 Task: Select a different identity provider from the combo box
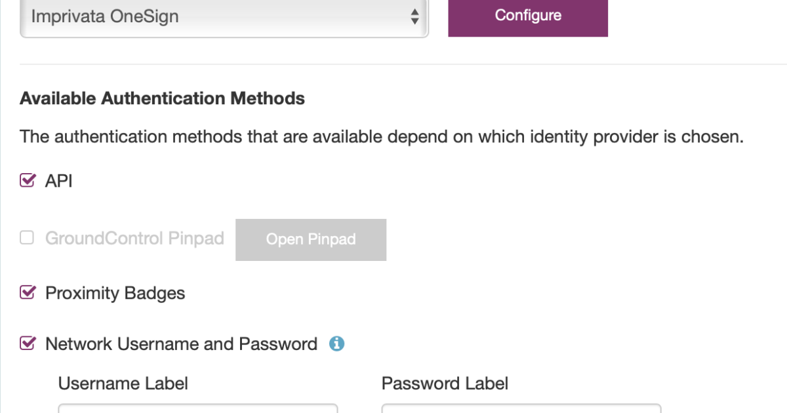tap(223, 17)
